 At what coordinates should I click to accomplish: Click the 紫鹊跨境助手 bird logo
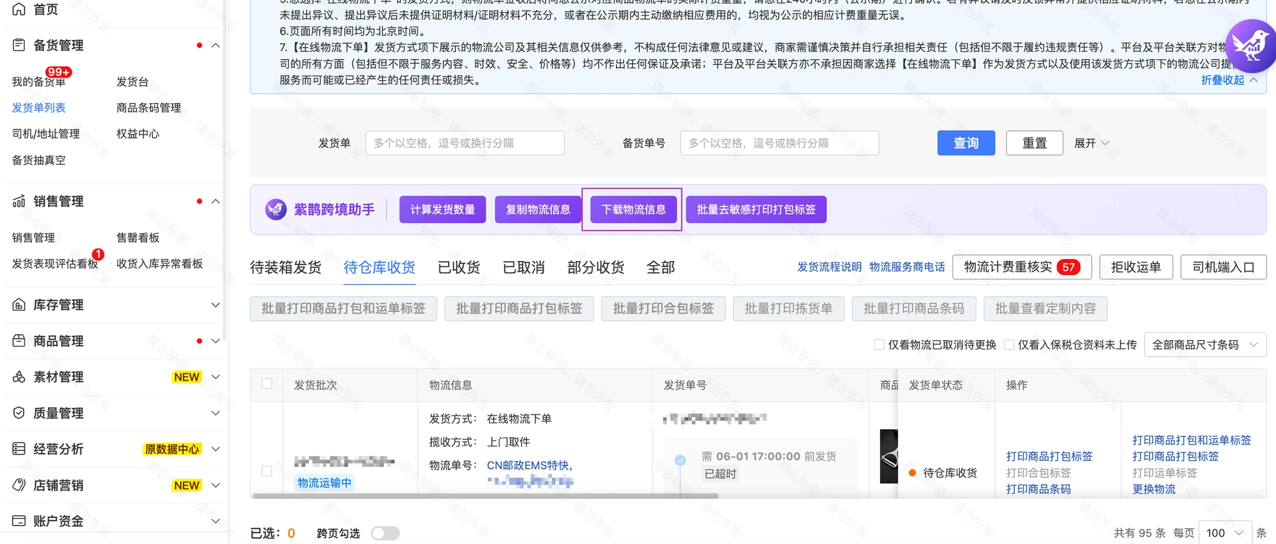coord(275,209)
